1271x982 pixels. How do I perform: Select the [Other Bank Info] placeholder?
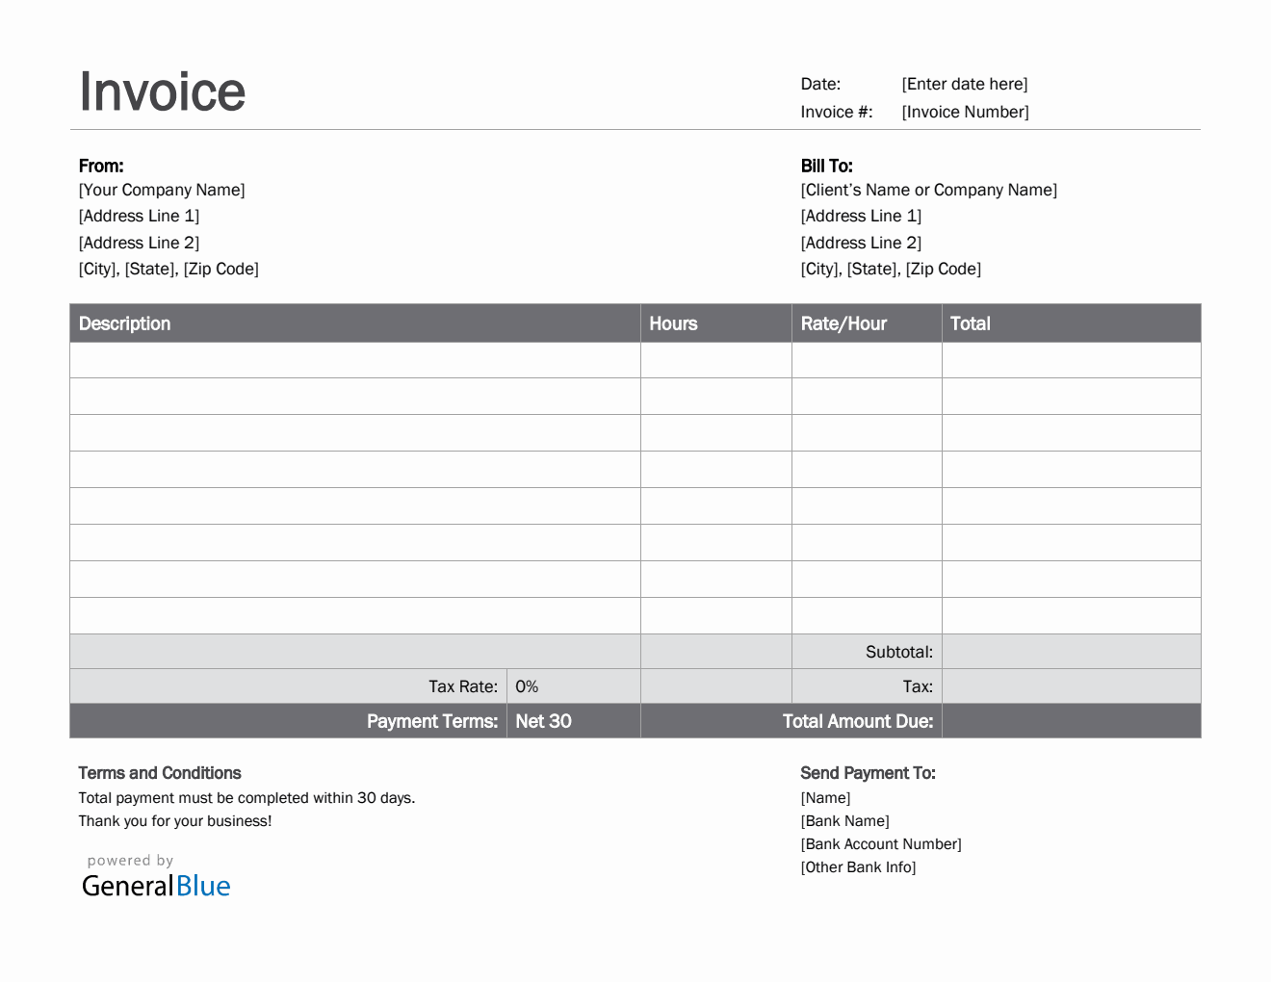[858, 867]
